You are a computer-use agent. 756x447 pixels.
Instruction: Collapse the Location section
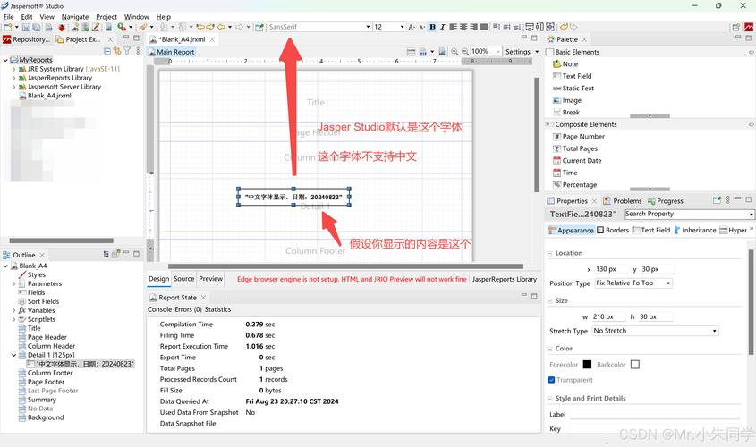click(549, 253)
